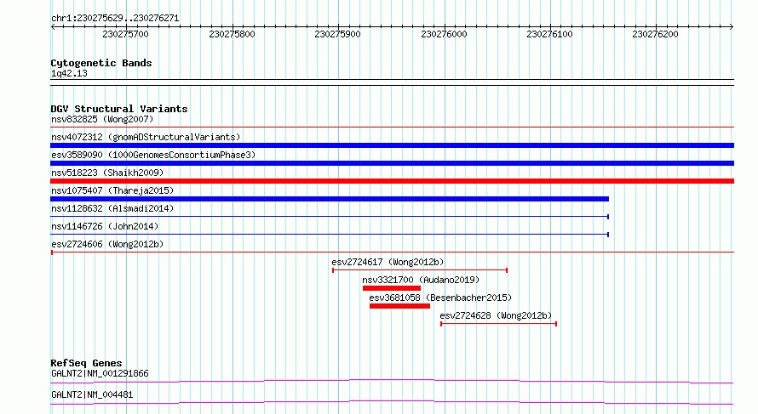Click the GALNT2|NM_001291866 gene label
Image resolution: width=758 pixels, height=414 pixels.
100,373
